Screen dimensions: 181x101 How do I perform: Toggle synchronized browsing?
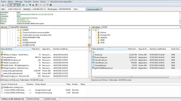[x=47, y=5]
